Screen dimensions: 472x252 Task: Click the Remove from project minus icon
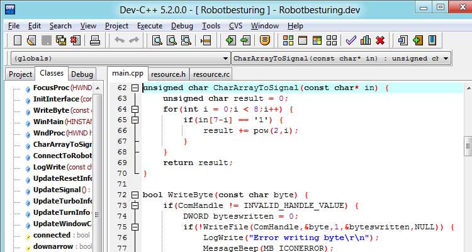(245, 40)
